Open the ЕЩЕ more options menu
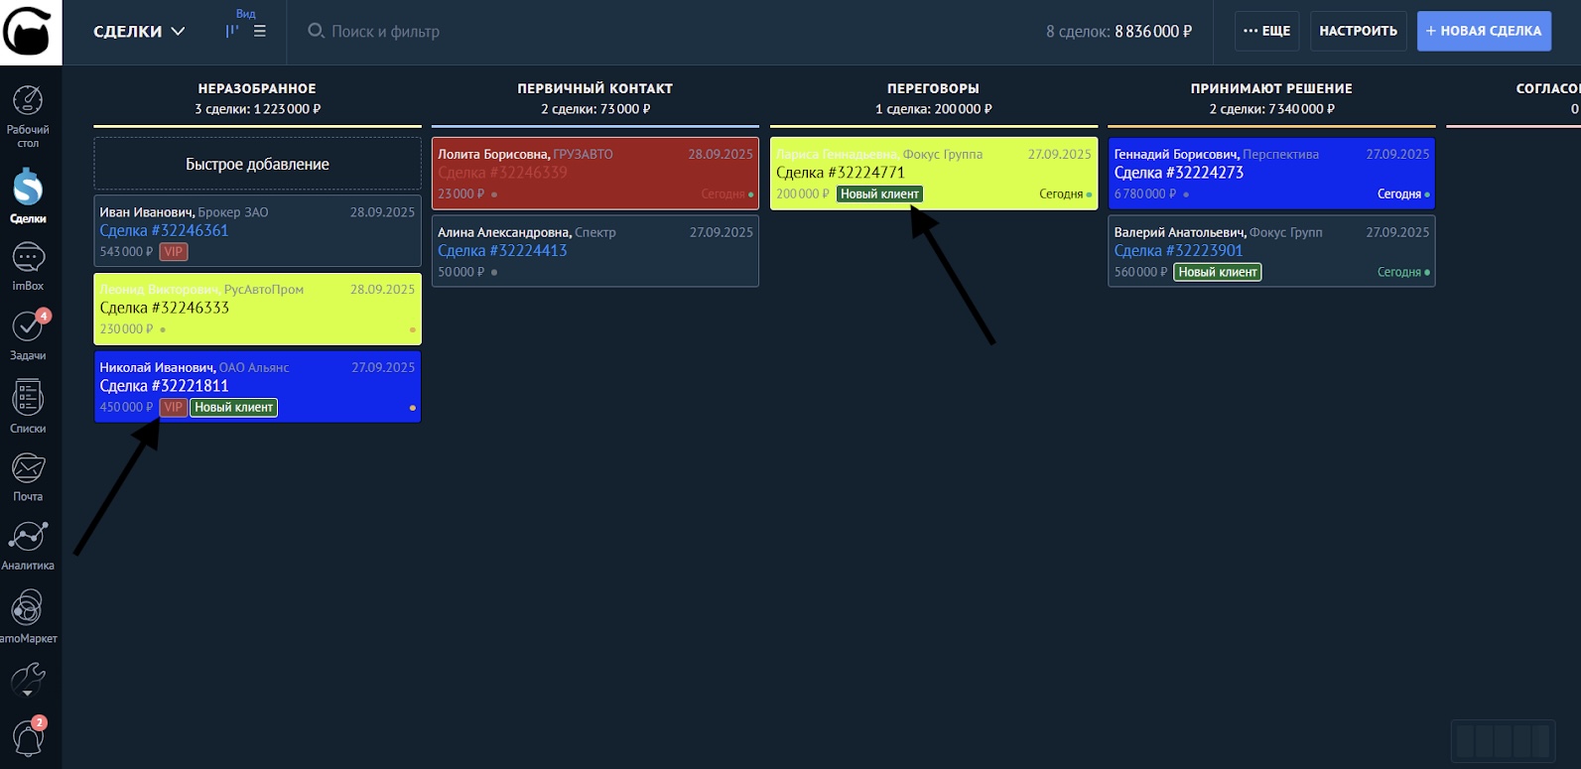 tap(1266, 31)
